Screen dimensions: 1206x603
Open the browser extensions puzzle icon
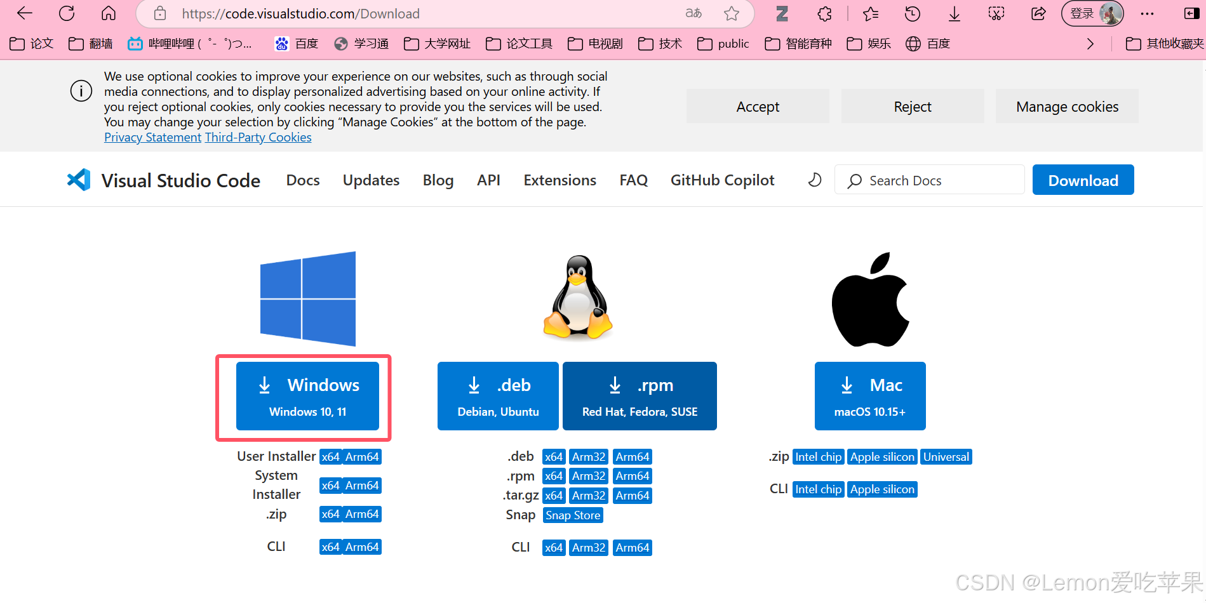click(x=824, y=13)
